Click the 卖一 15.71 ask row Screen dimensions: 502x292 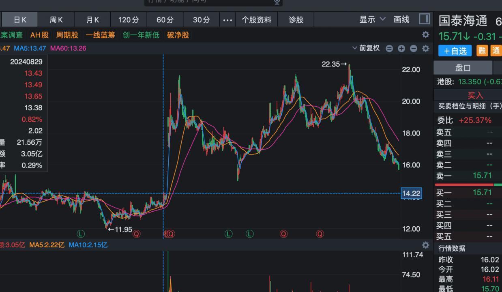click(468, 176)
